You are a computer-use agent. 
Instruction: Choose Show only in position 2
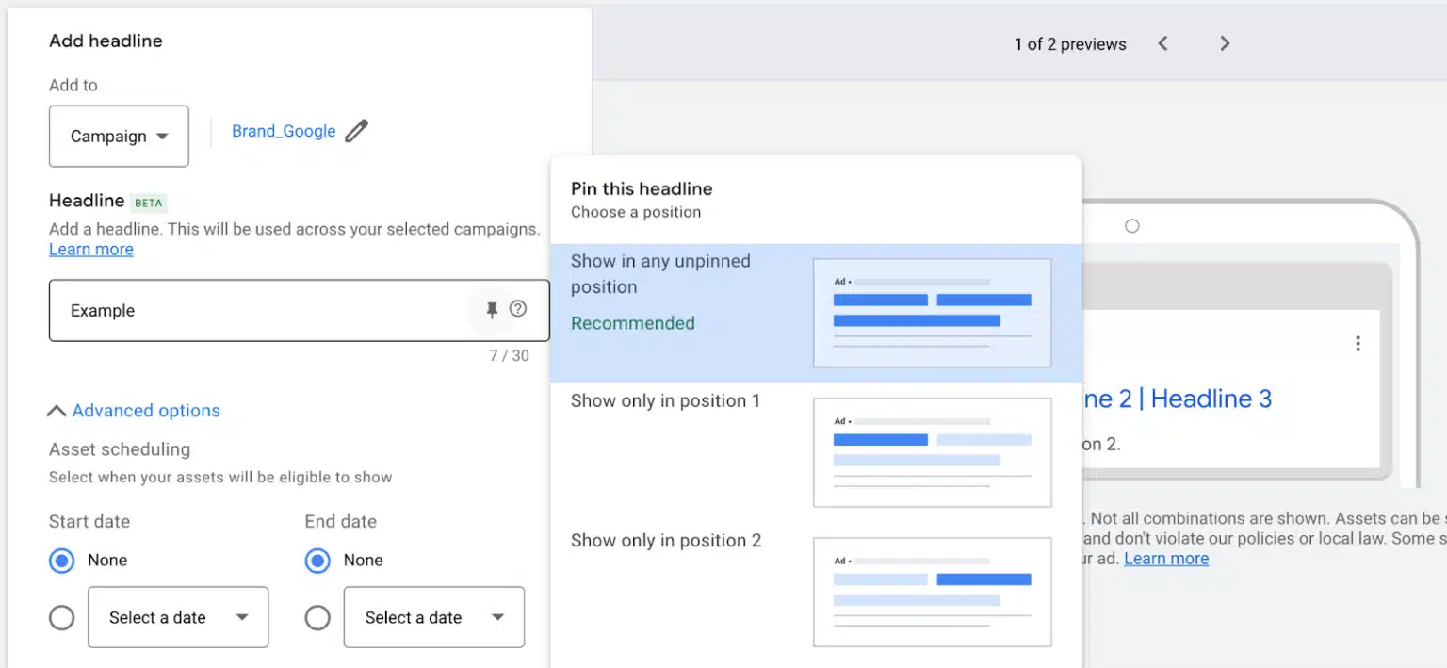(665, 541)
